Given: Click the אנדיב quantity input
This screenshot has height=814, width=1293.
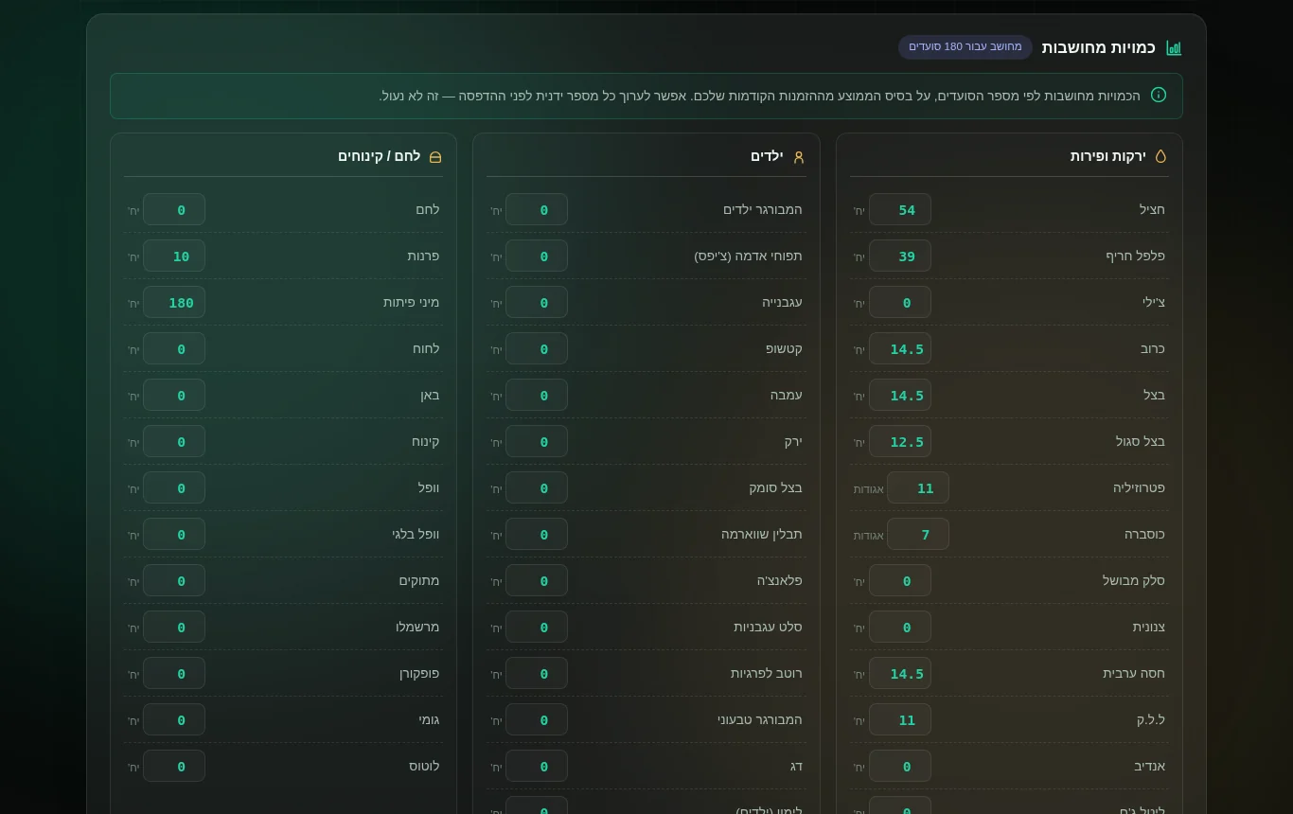Looking at the screenshot, I should (x=900, y=766).
